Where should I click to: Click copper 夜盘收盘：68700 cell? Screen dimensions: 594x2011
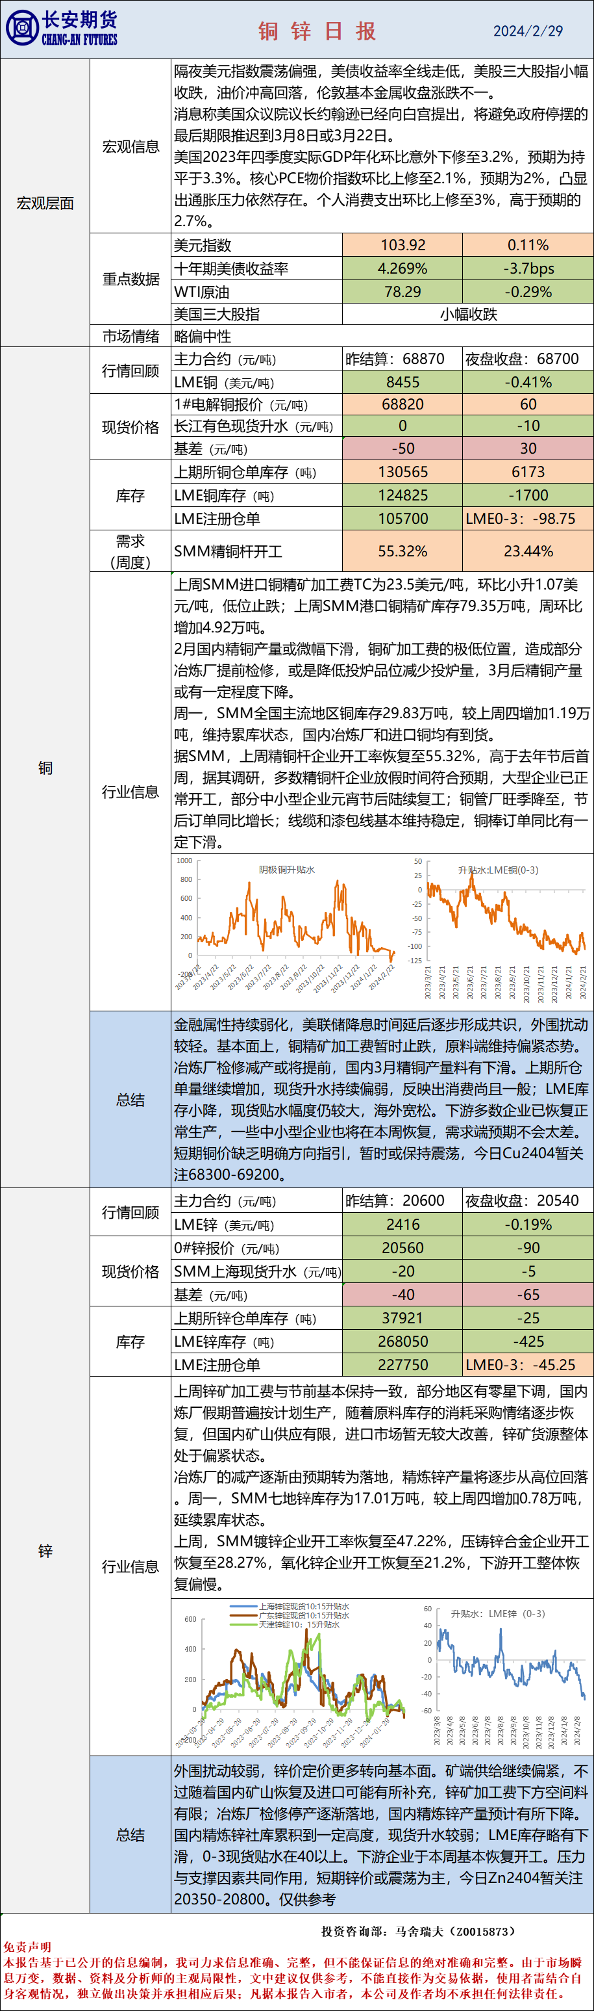528,359
